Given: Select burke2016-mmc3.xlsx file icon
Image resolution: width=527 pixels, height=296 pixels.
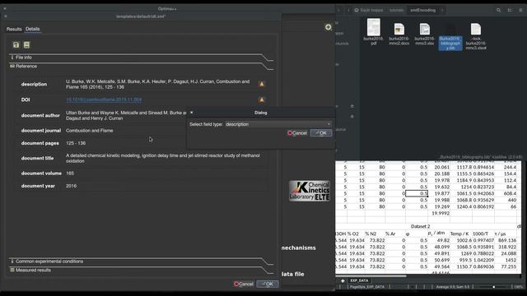Looking at the screenshot, I should click(x=425, y=30).
